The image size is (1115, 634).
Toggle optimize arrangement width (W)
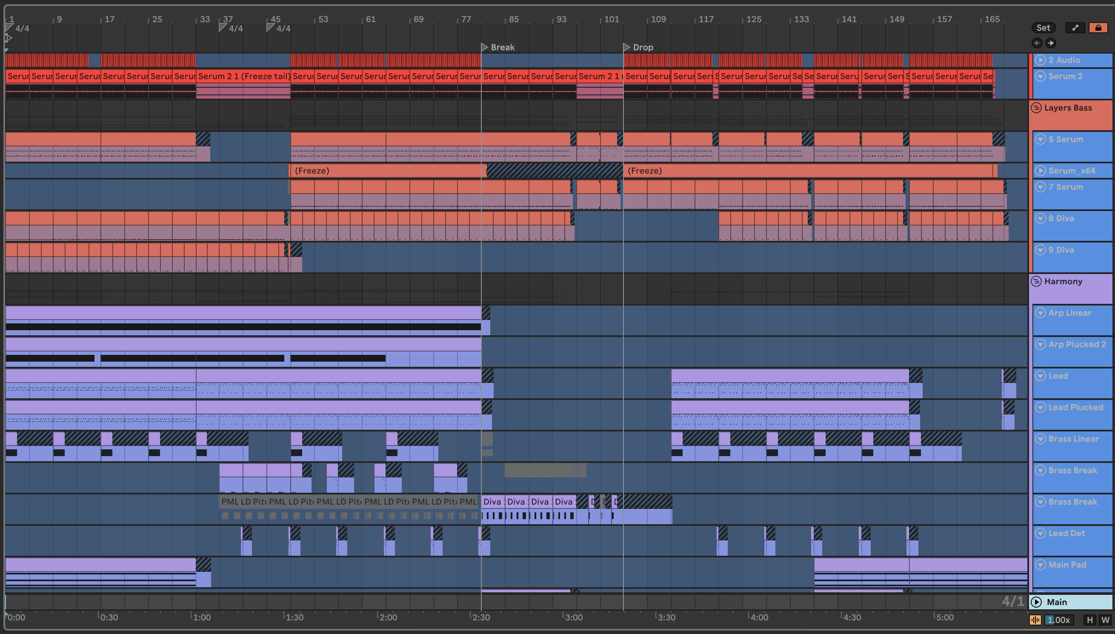tap(1105, 620)
